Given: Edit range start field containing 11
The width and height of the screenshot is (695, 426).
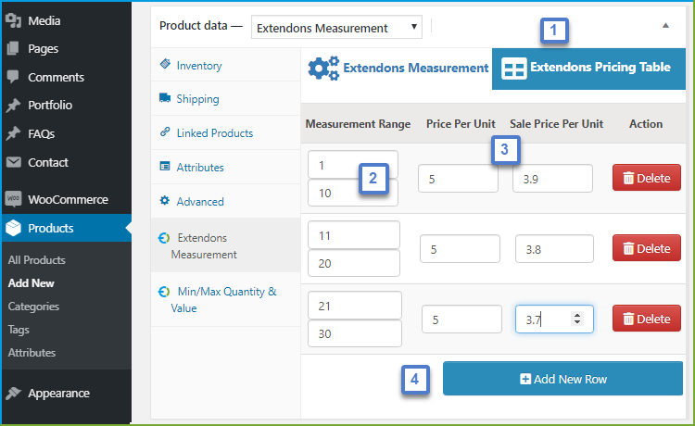Looking at the screenshot, I should [354, 234].
